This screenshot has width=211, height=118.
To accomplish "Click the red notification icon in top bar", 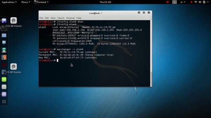I will [167, 2].
